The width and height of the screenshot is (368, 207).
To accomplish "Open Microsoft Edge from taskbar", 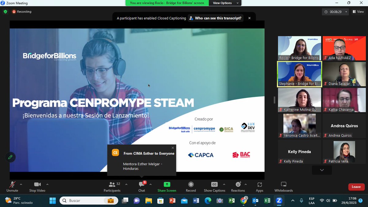I will (x=208, y=201).
